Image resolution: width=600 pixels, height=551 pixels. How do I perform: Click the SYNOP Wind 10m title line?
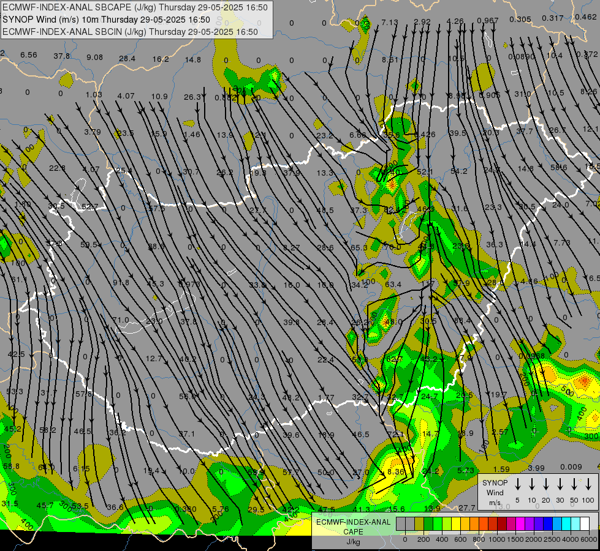coord(107,20)
